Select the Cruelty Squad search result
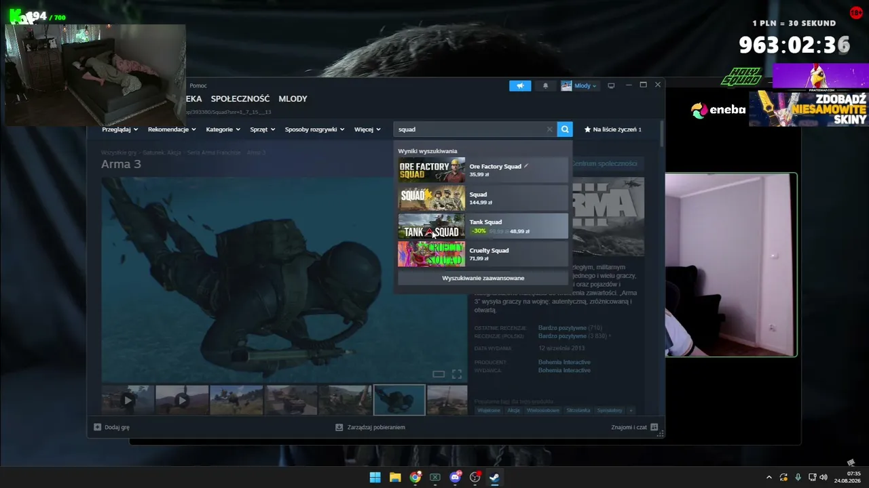This screenshot has width=869, height=488. pyautogui.click(x=483, y=254)
